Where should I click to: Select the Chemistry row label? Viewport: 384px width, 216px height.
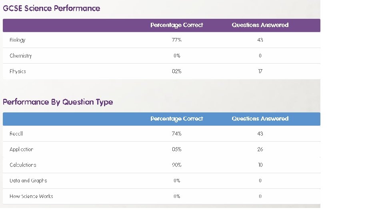(21, 56)
